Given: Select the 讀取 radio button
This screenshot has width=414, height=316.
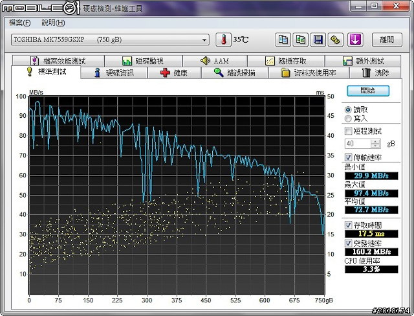Looking at the screenshot, I should [x=349, y=109].
